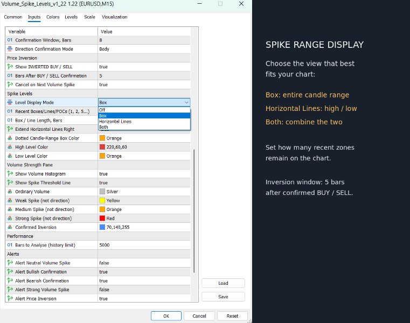This screenshot has width=410, height=323.
Task: Select Off in Level Display Mode list
Action: tap(144, 110)
